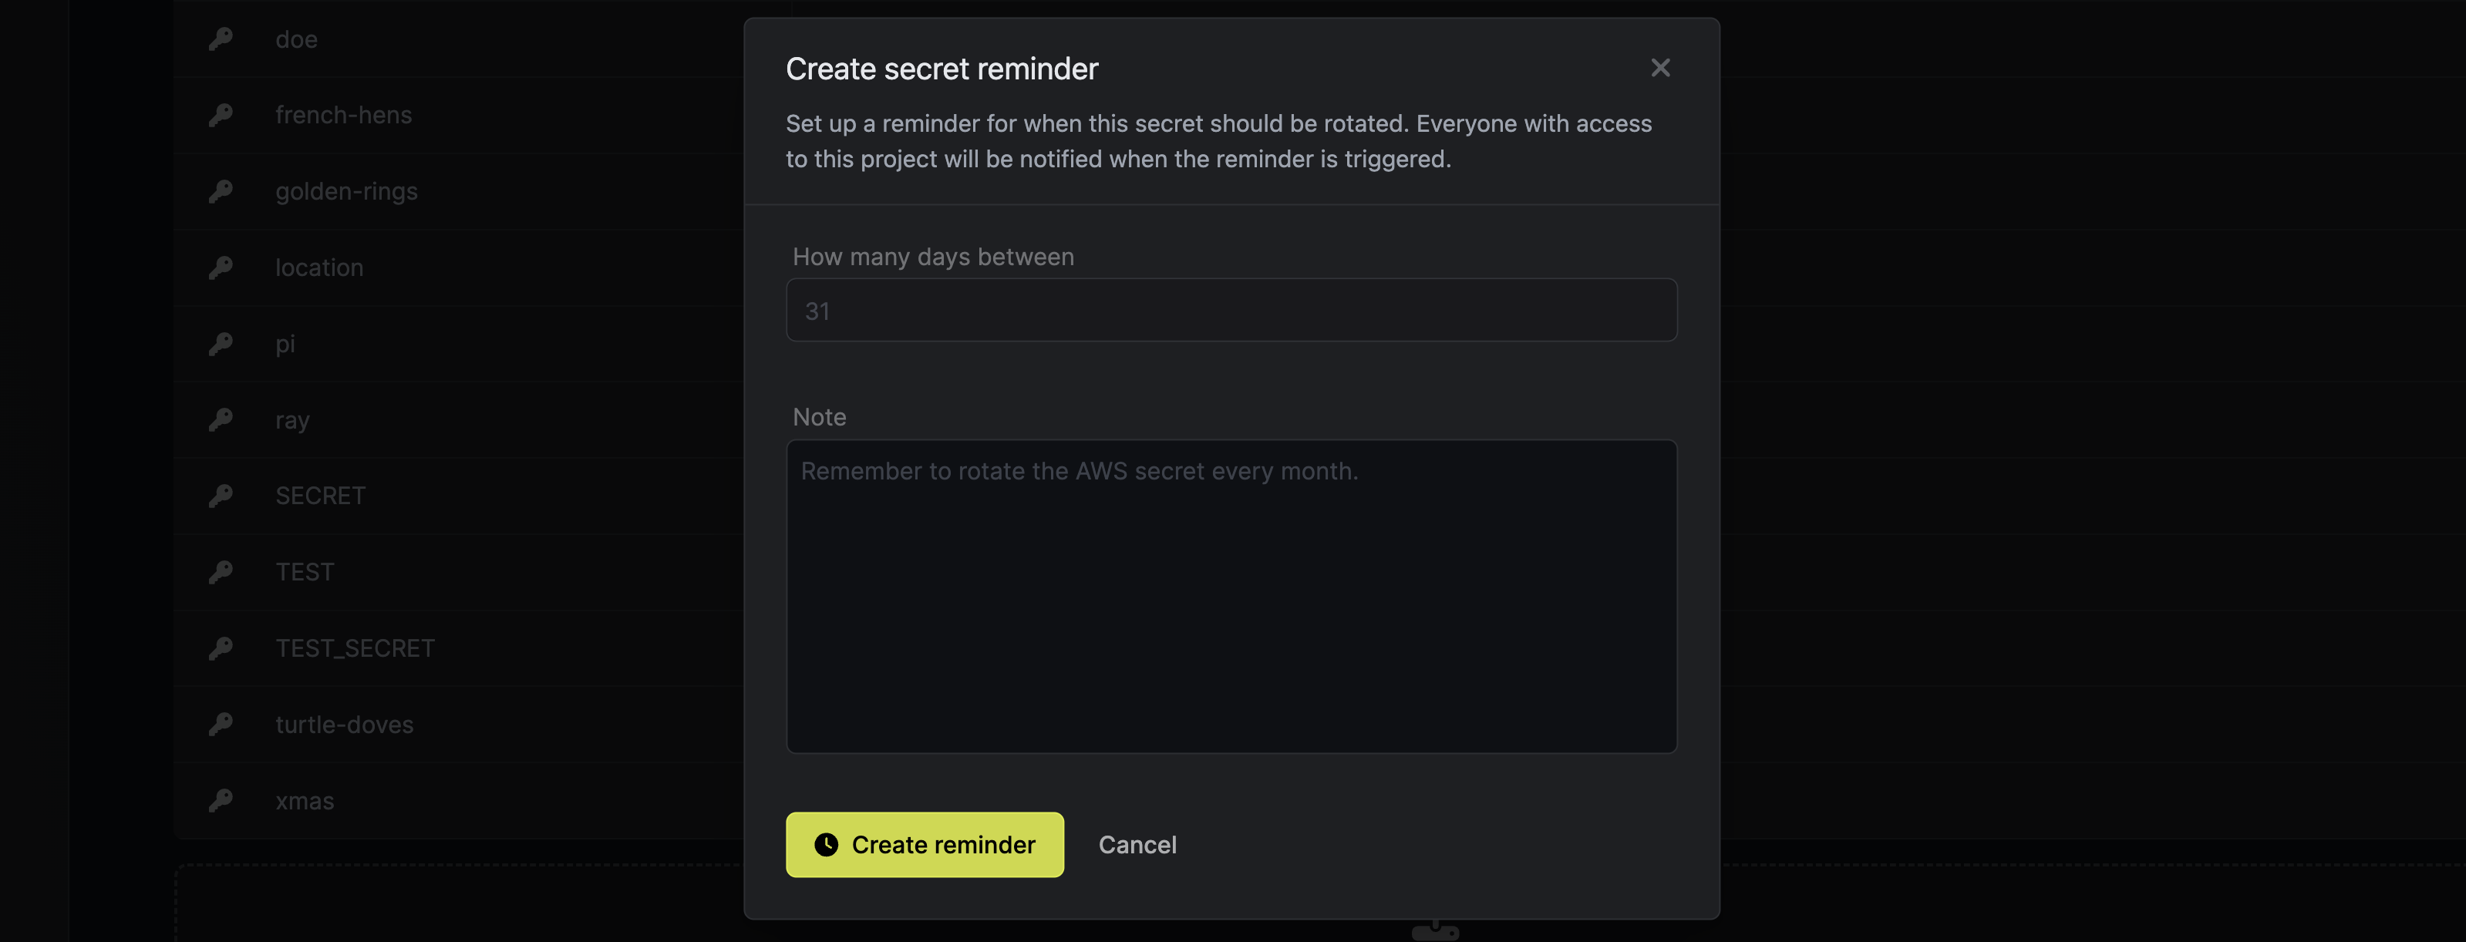Cancel the secret reminder dialog
2466x942 pixels.
pyautogui.click(x=1137, y=844)
